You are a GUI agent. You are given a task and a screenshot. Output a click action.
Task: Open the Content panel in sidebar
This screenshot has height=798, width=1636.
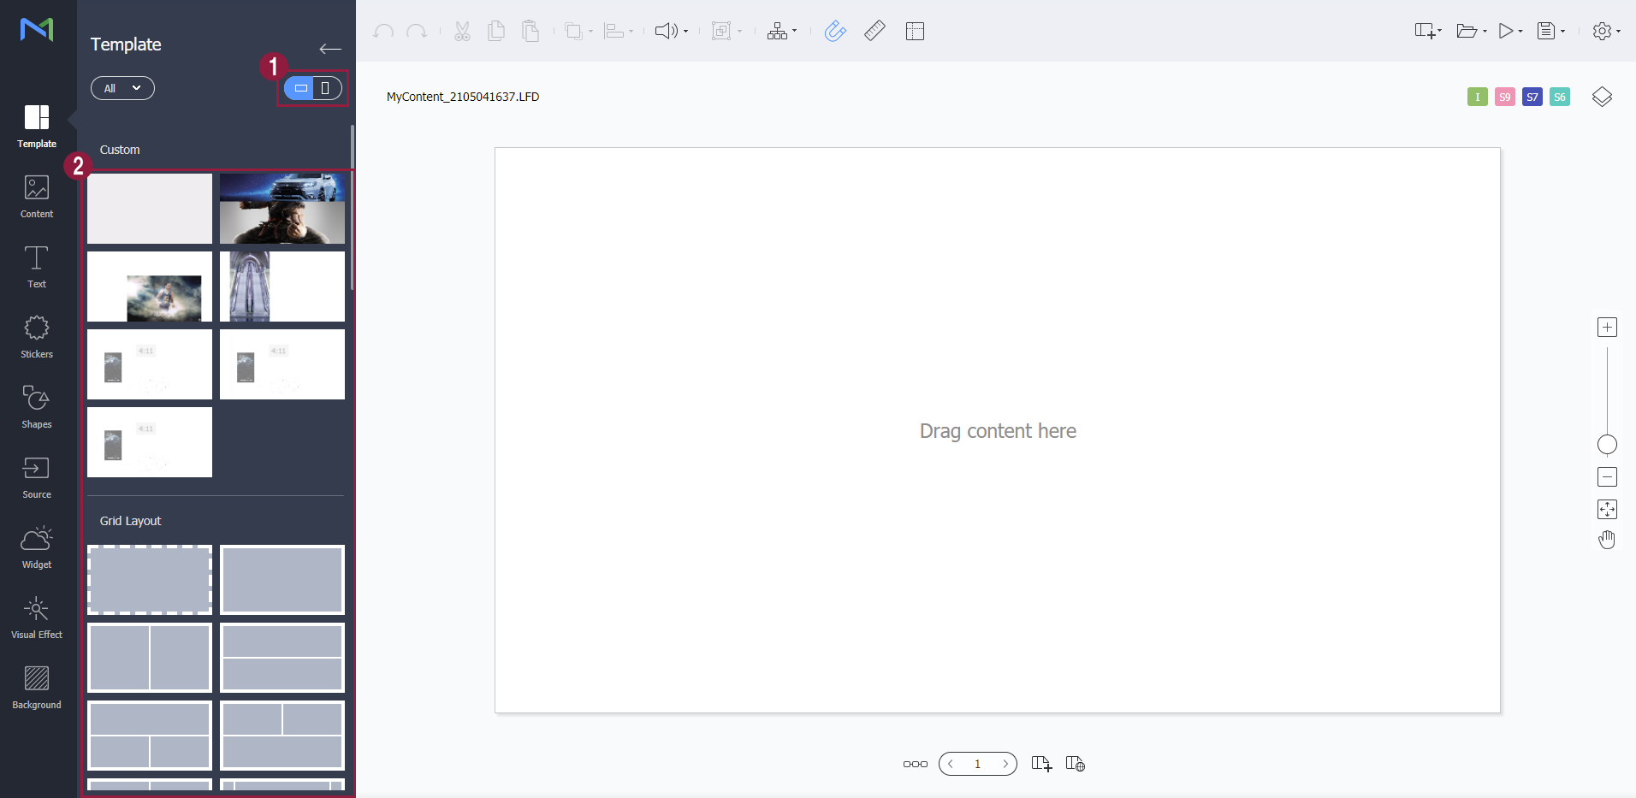[x=37, y=197]
